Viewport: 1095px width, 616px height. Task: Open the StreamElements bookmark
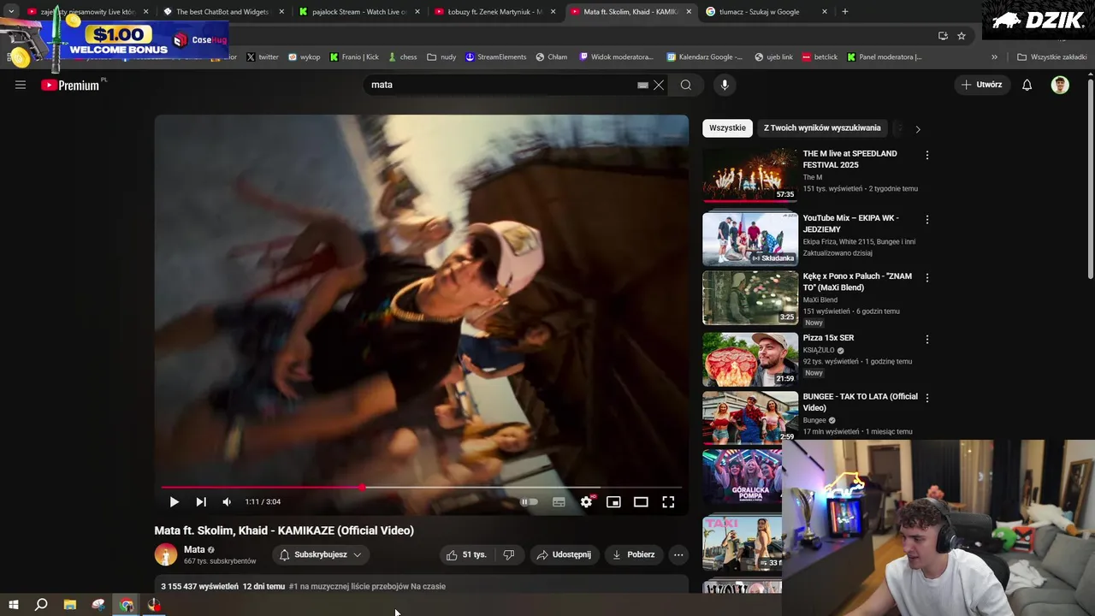click(x=495, y=57)
